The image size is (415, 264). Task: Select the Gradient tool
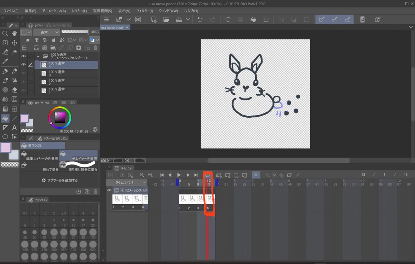coord(5,109)
